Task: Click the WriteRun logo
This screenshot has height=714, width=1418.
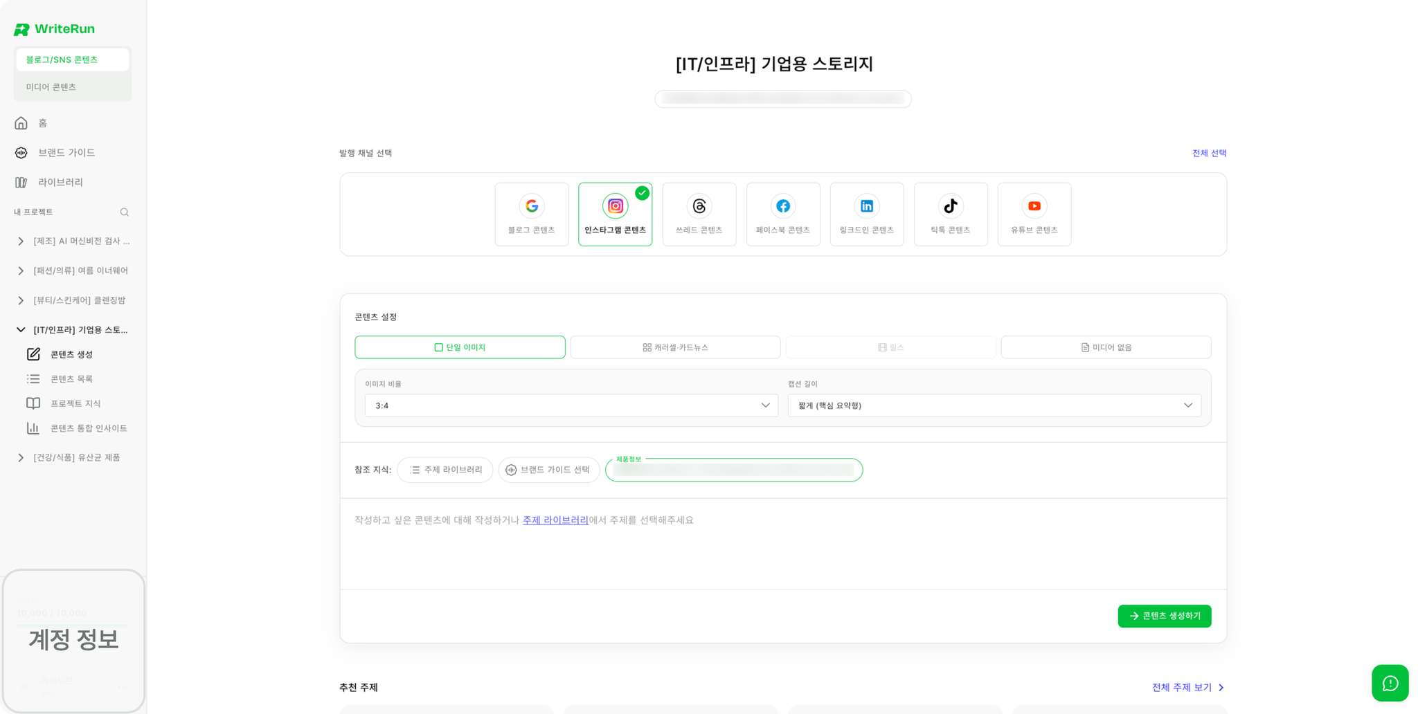Action: coord(54,29)
